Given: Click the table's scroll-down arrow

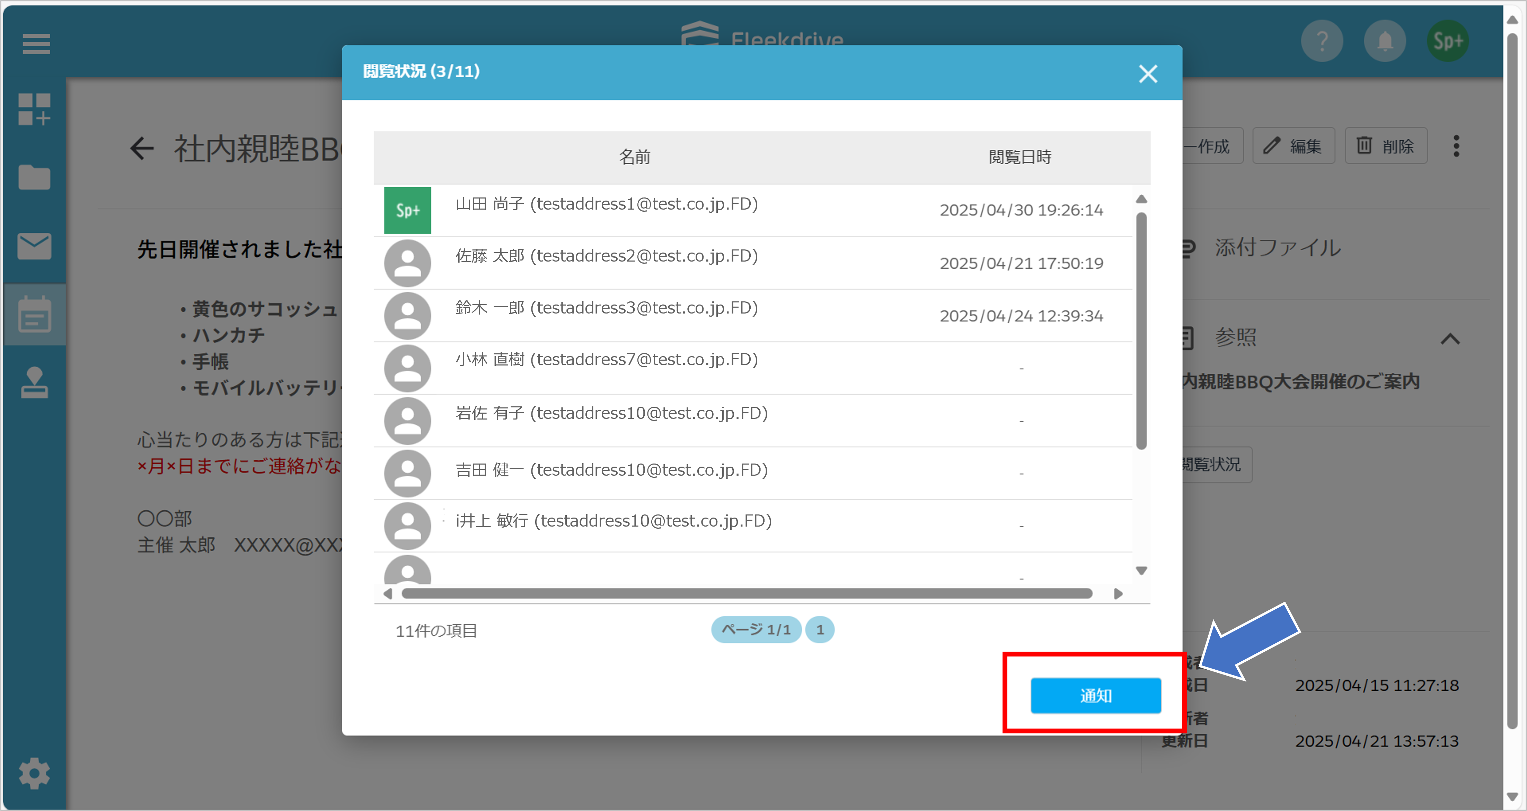Looking at the screenshot, I should point(1142,571).
